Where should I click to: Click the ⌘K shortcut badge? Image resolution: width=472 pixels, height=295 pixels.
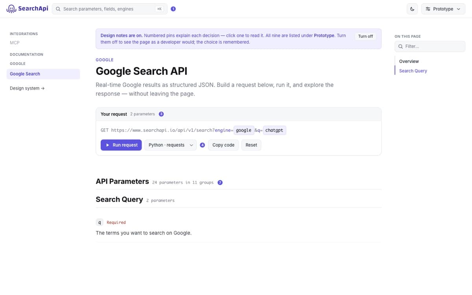click(x=159, y=9)
